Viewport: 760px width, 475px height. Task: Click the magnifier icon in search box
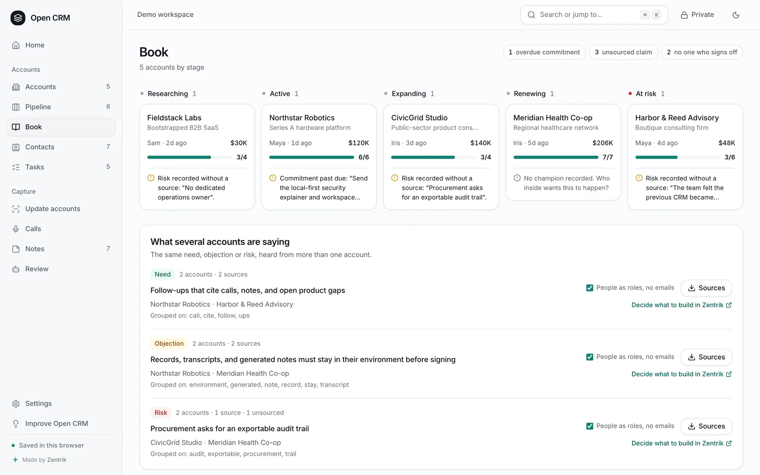pos(532,15)
